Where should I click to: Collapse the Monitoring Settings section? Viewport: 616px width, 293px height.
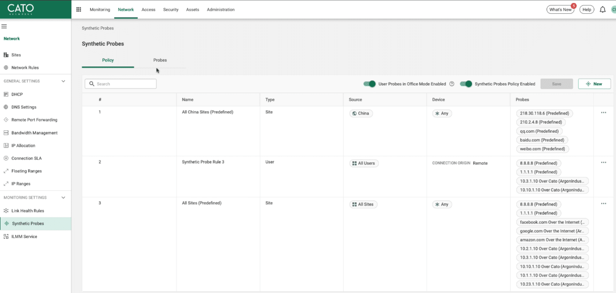point(63,198)
